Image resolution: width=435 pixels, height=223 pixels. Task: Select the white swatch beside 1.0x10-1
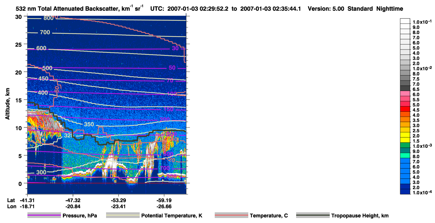point(405,20)
